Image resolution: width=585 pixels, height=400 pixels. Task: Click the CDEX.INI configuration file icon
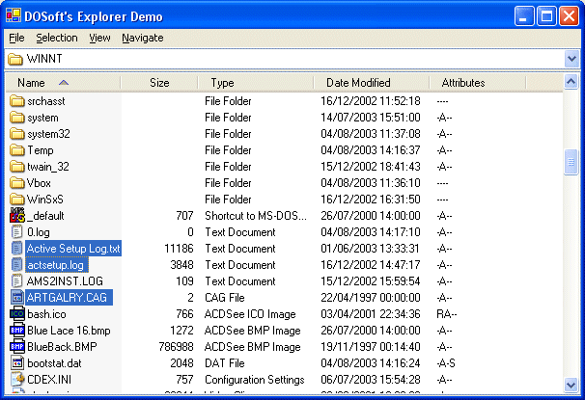coord(16,380)
